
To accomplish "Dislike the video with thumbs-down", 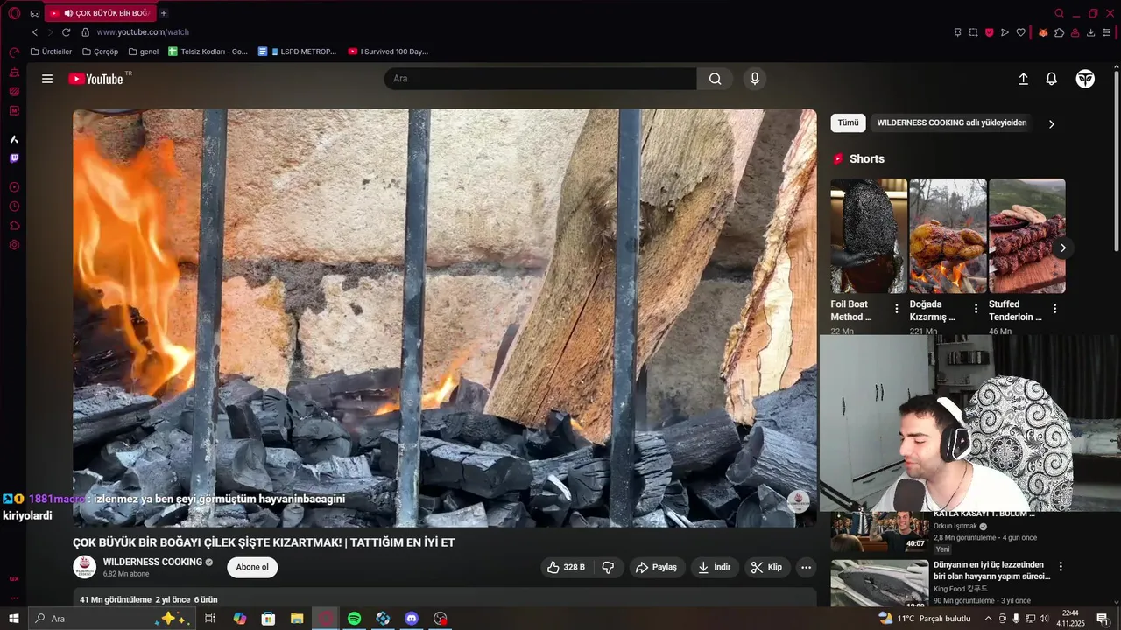I will click(608, 567).
